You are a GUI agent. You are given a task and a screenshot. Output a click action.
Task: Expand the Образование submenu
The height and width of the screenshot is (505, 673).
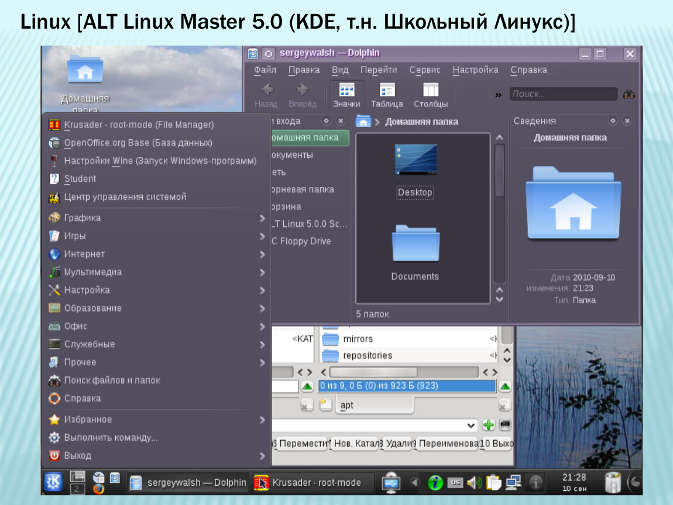point(157,308)
